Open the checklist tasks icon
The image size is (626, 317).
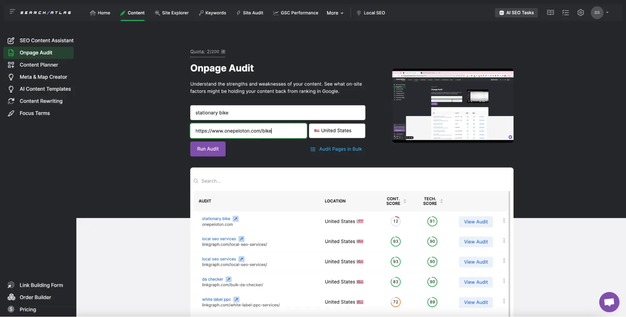pyautogui.click(x=565, y=13)
